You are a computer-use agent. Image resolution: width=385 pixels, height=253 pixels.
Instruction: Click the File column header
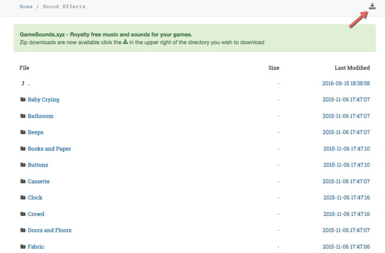point(25,68)
